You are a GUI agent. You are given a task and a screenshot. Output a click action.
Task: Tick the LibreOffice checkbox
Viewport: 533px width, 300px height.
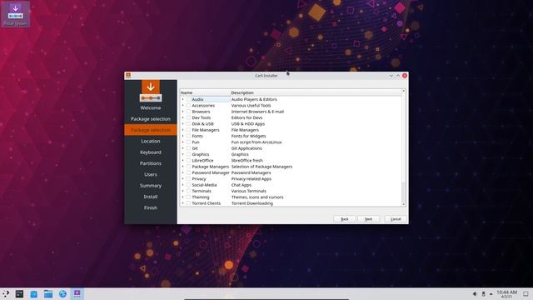tap(188, 161)
